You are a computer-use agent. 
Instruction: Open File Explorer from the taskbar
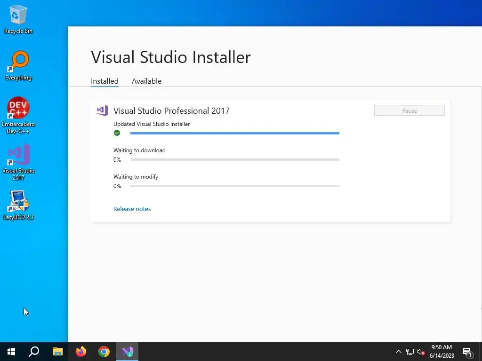57,352
